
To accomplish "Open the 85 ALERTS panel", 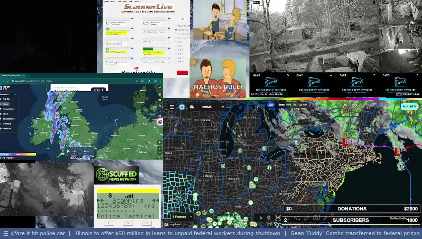I will (409, 107).
